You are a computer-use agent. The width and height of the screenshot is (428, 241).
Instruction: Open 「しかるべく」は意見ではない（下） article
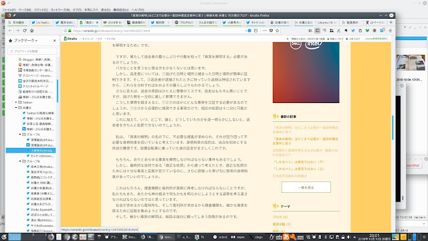click(x=298, y=162)
